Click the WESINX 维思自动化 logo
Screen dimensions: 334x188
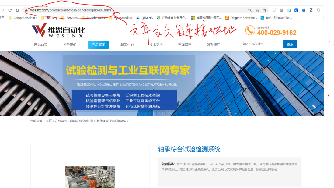pos(58,30)
